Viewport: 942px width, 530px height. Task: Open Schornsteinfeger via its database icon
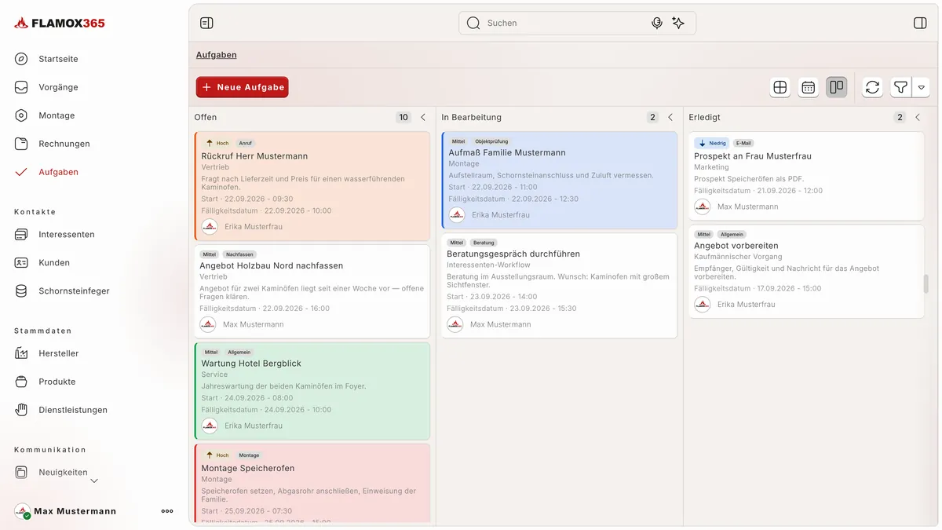tap(21, 291)
